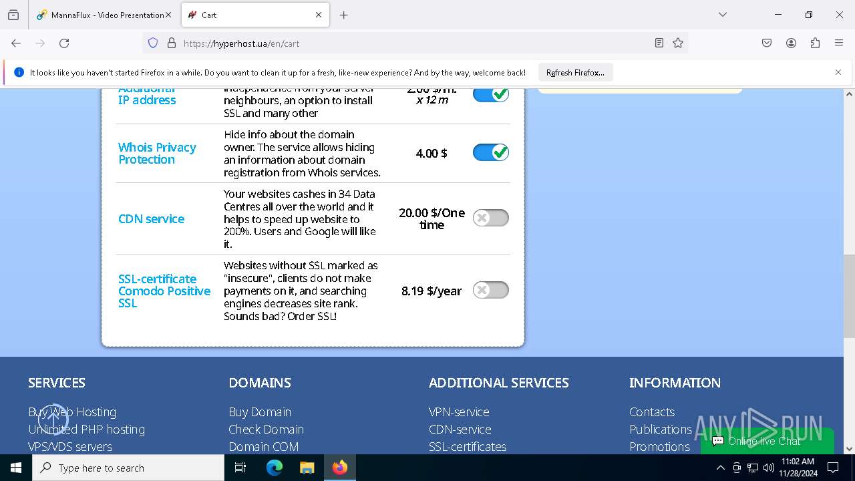Image resolution: width=855 pixels, height=481 pixels.
Task: Open the Firefox application menu
Action: 839,43
